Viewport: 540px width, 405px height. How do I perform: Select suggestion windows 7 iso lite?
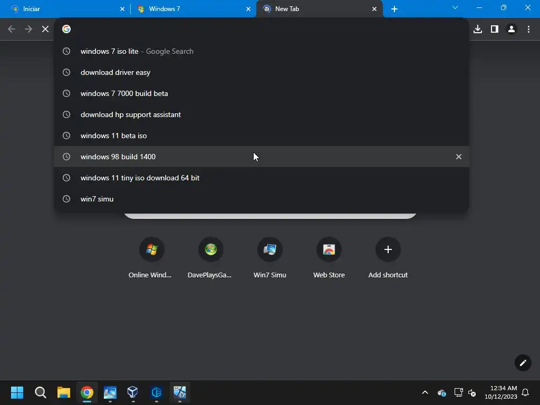point(262,51)
